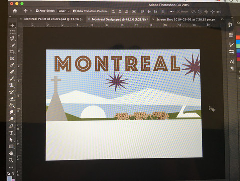
Task: Select the Path Selection tool
Action: click(x=11, y=139)
